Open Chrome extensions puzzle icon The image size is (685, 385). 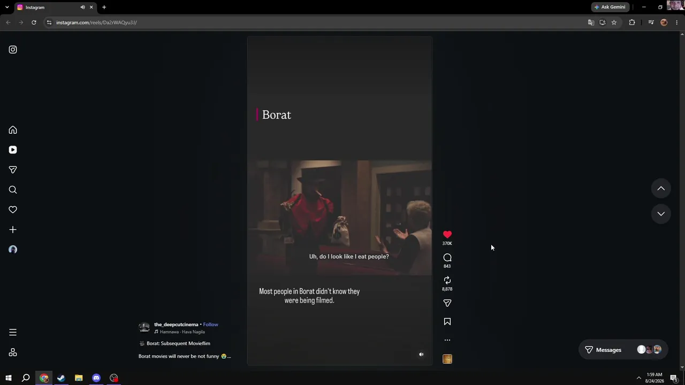[632, 22]
